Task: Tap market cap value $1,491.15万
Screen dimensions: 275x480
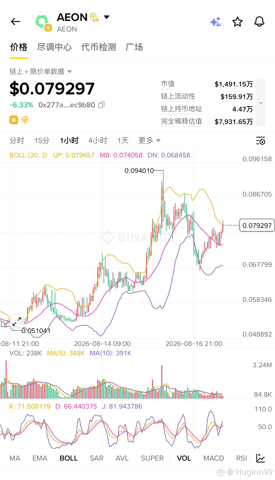Action: click(x=234, y=84)
